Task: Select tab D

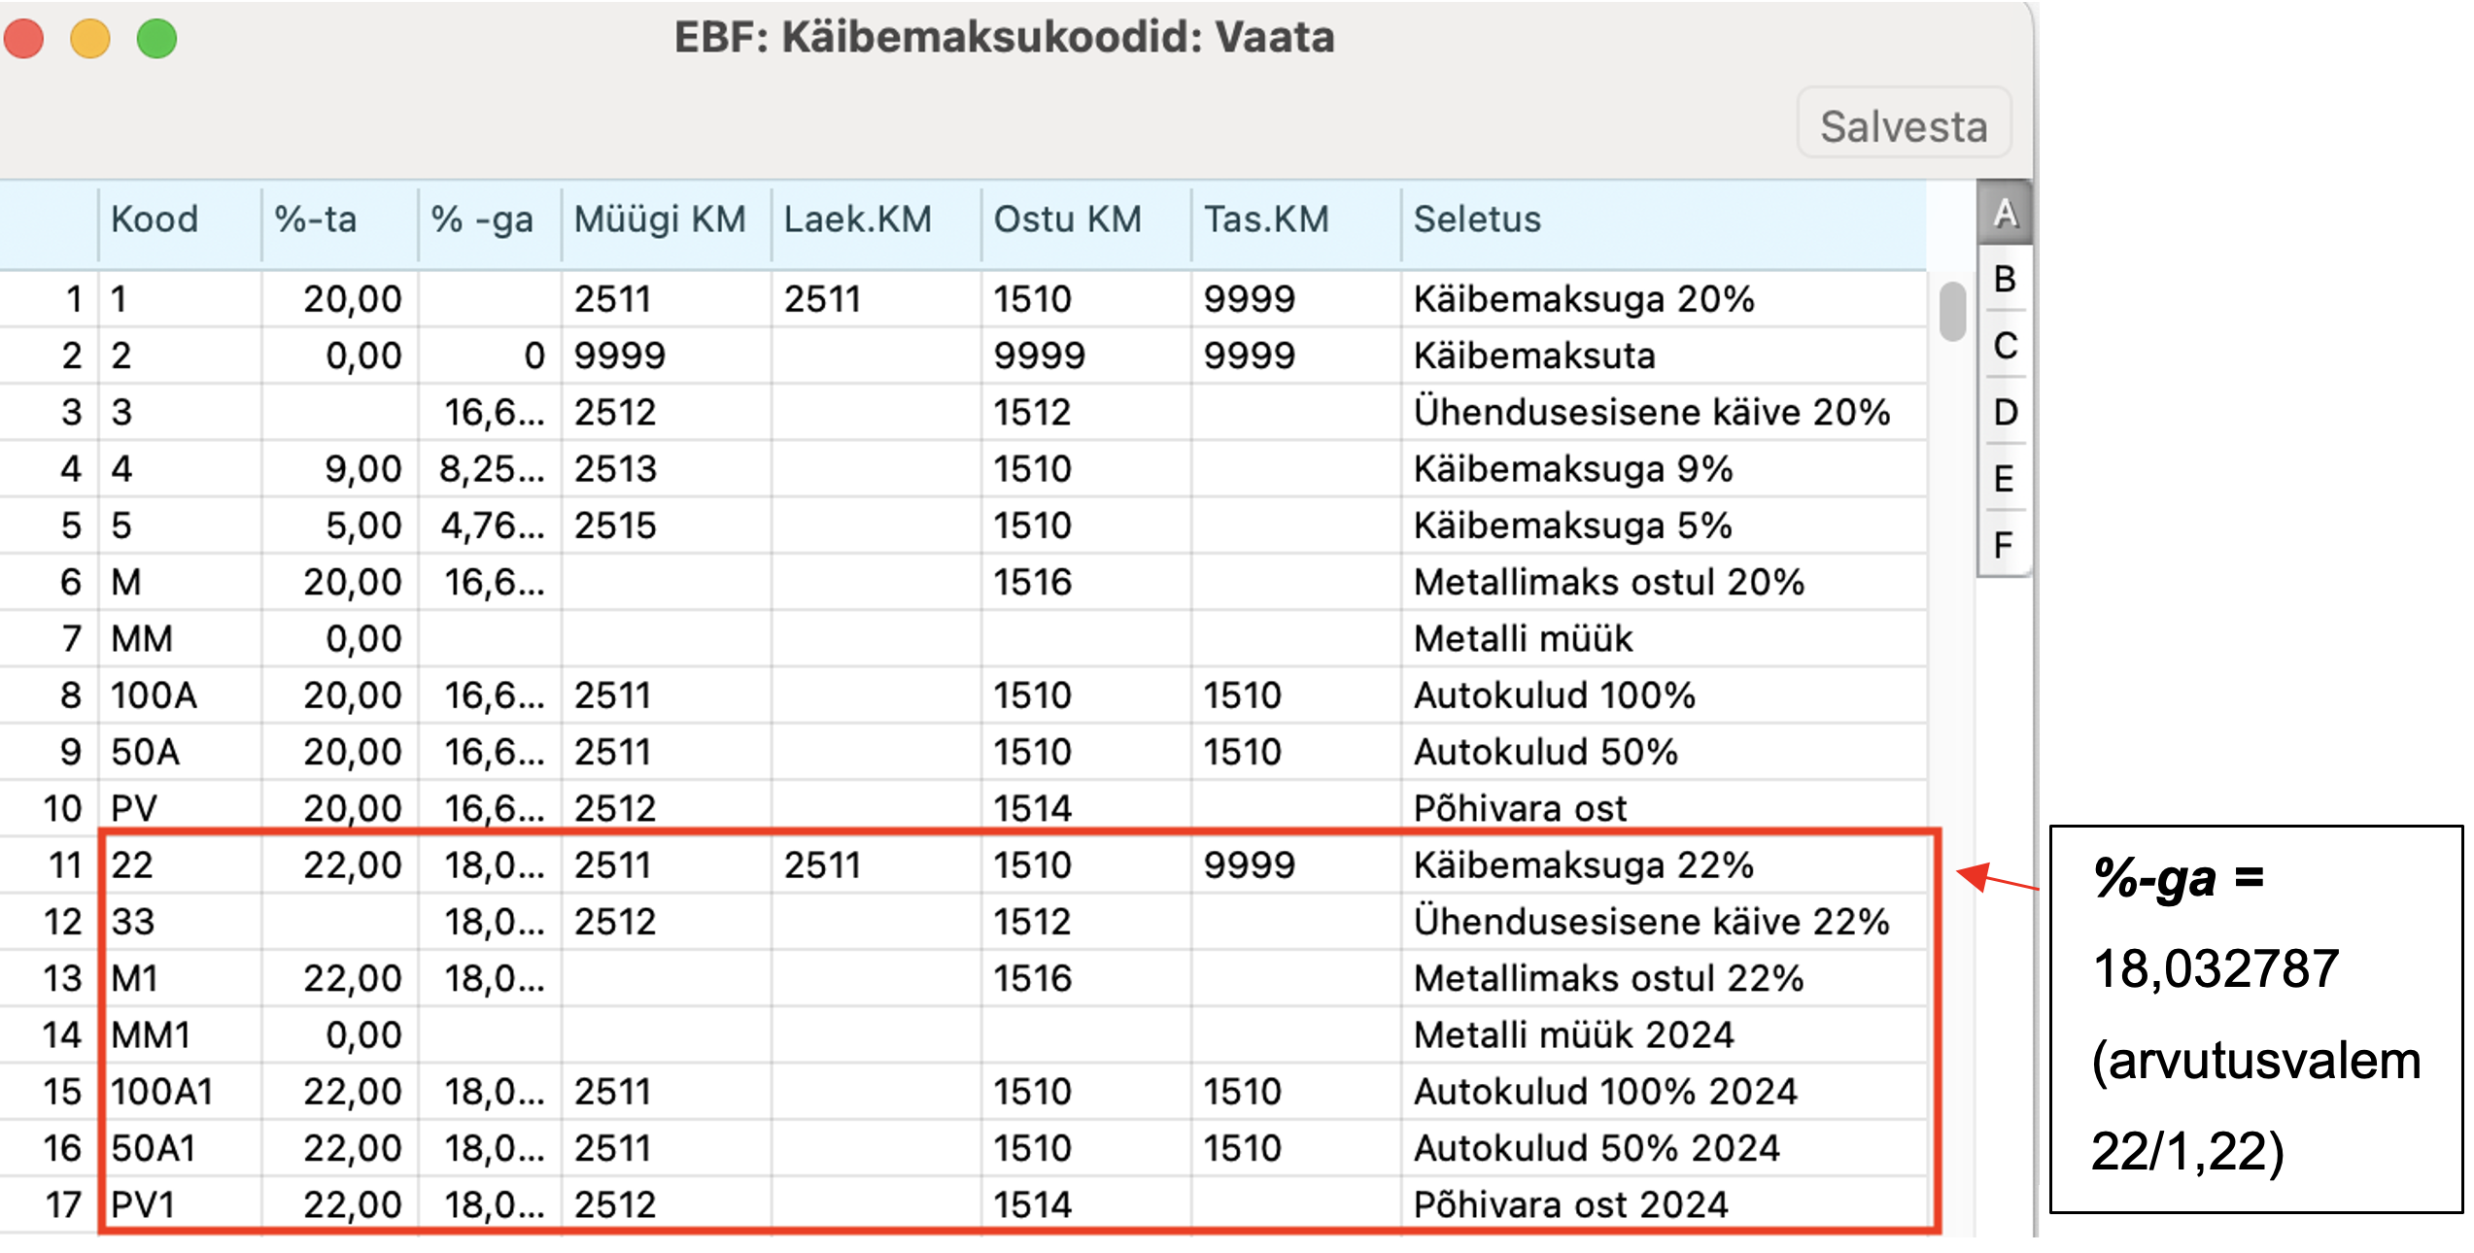Action: click(2004, 413)
